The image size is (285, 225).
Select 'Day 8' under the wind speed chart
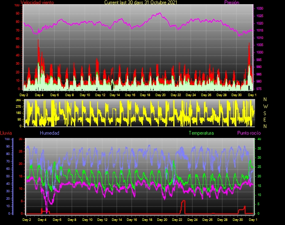click(x=69, y=95)
